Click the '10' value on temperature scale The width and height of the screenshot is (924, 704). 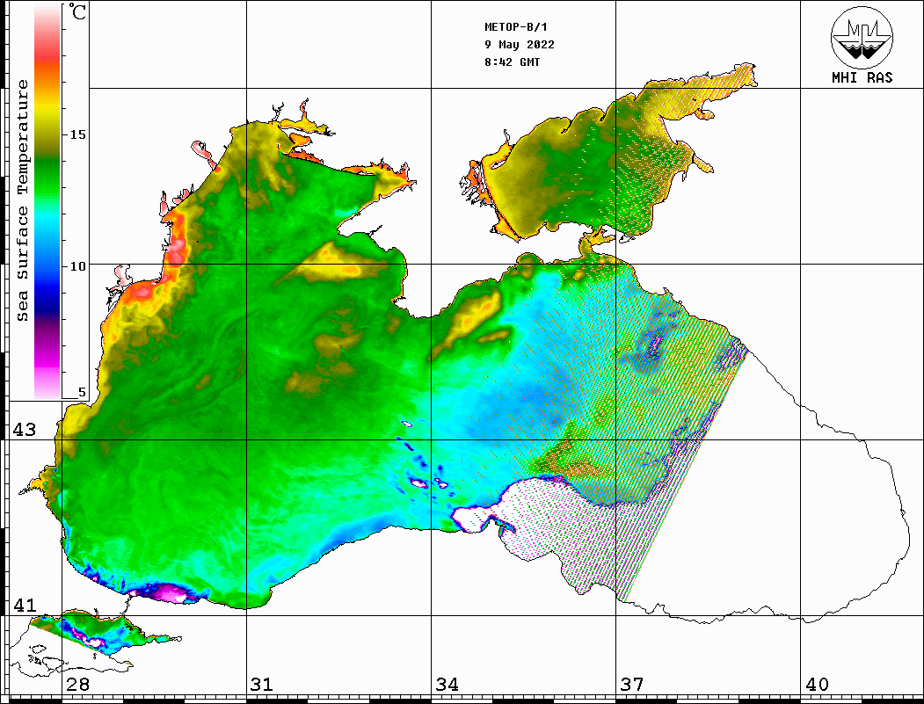[77, 266]
